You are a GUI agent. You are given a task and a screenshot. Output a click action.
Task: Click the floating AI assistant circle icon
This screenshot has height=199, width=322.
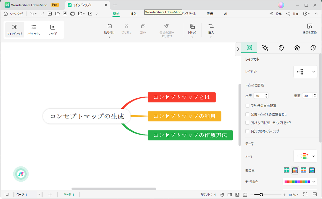[x=21, y=174]
